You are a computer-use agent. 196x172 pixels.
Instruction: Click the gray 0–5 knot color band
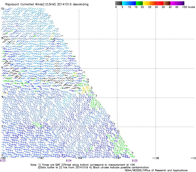coord(119,3)
